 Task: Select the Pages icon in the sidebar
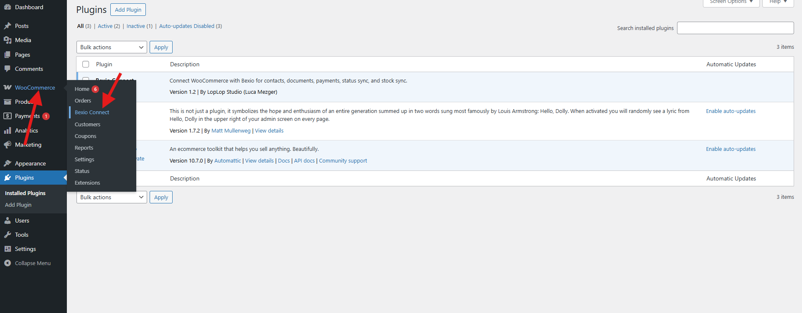8,55
